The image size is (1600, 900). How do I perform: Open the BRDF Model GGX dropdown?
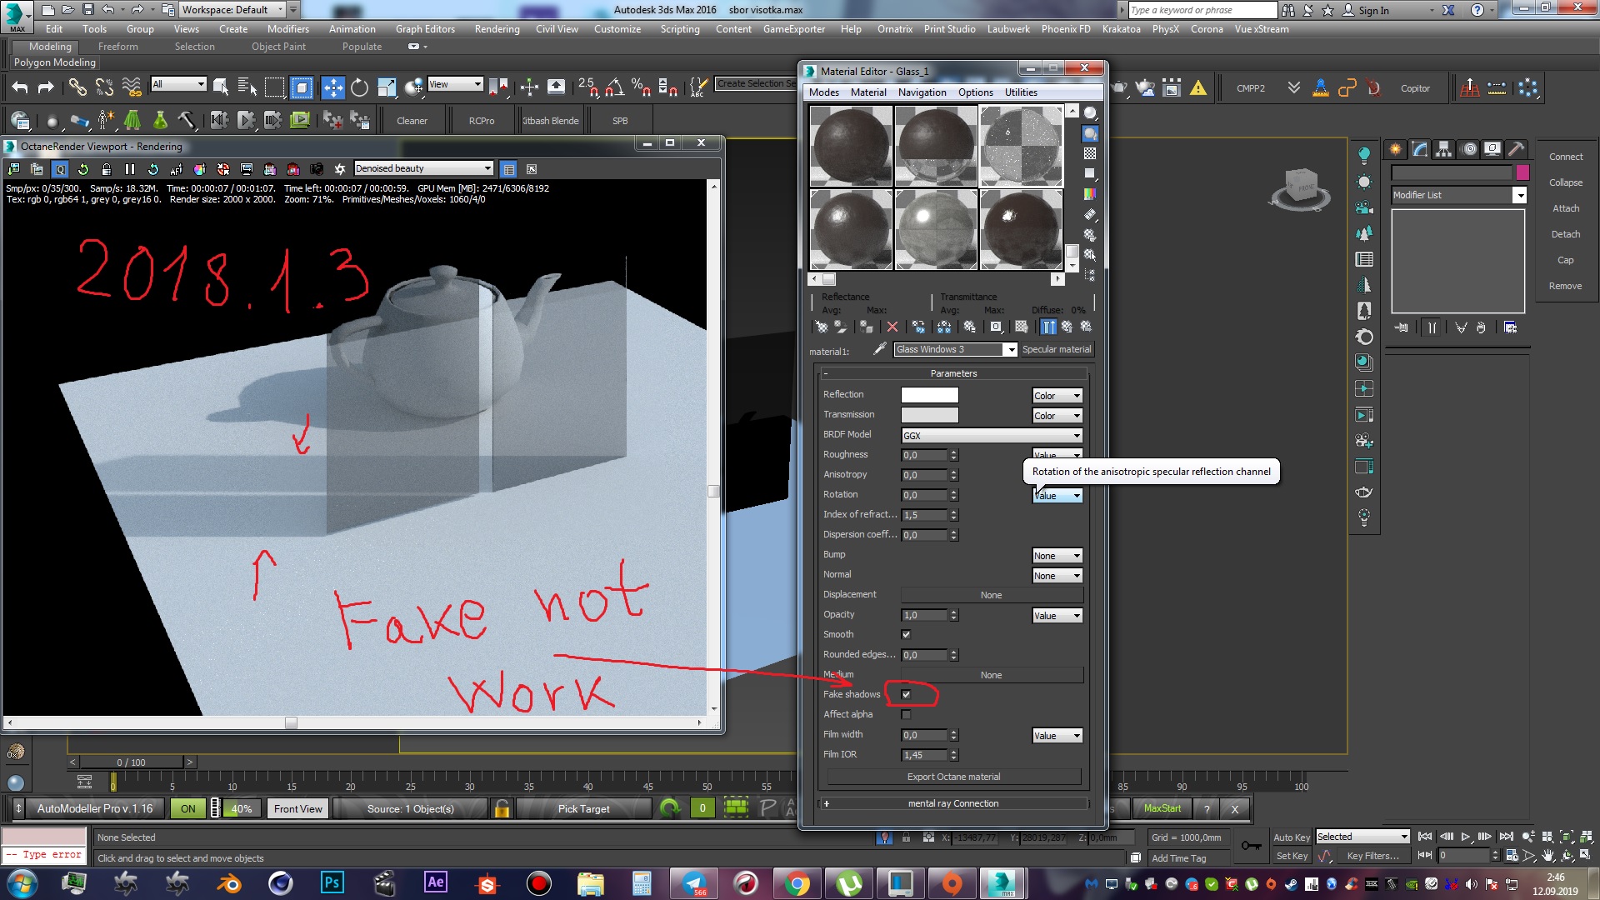pos(992,435)
